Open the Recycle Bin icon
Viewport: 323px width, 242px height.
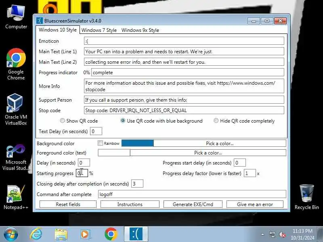click(x=306, y=197)
